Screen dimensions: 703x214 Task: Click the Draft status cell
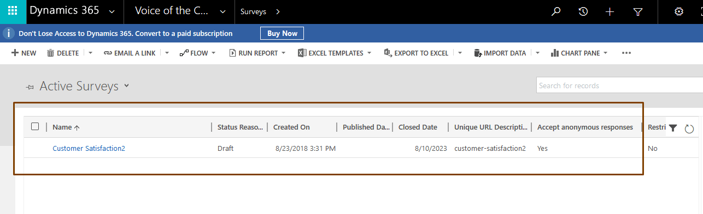coord(225,148)
